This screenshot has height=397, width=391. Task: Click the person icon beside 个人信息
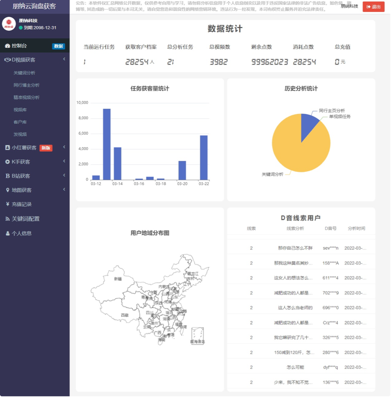[8, 233]
